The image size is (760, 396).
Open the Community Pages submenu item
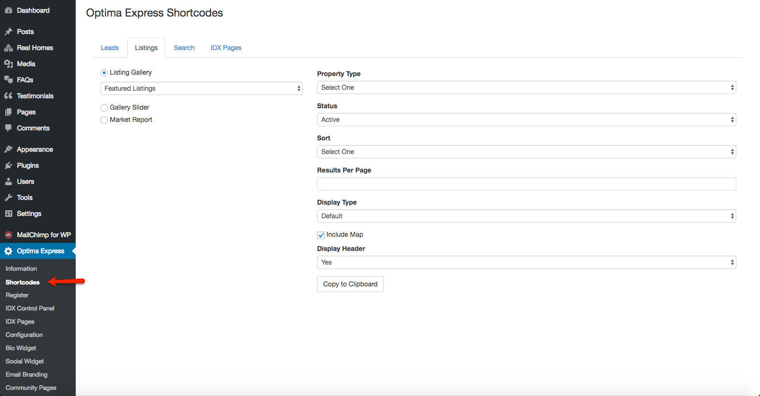[31, 387]
